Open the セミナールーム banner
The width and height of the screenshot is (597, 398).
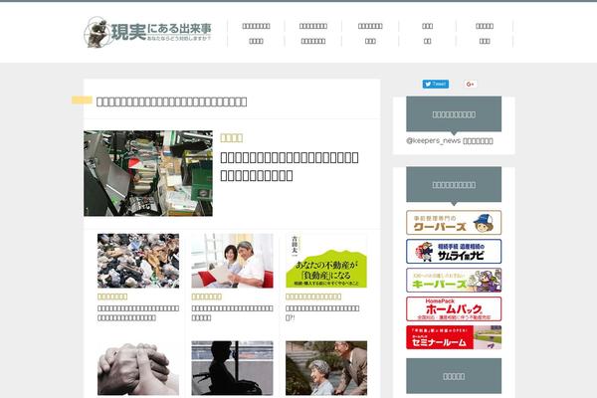[454, 337]
